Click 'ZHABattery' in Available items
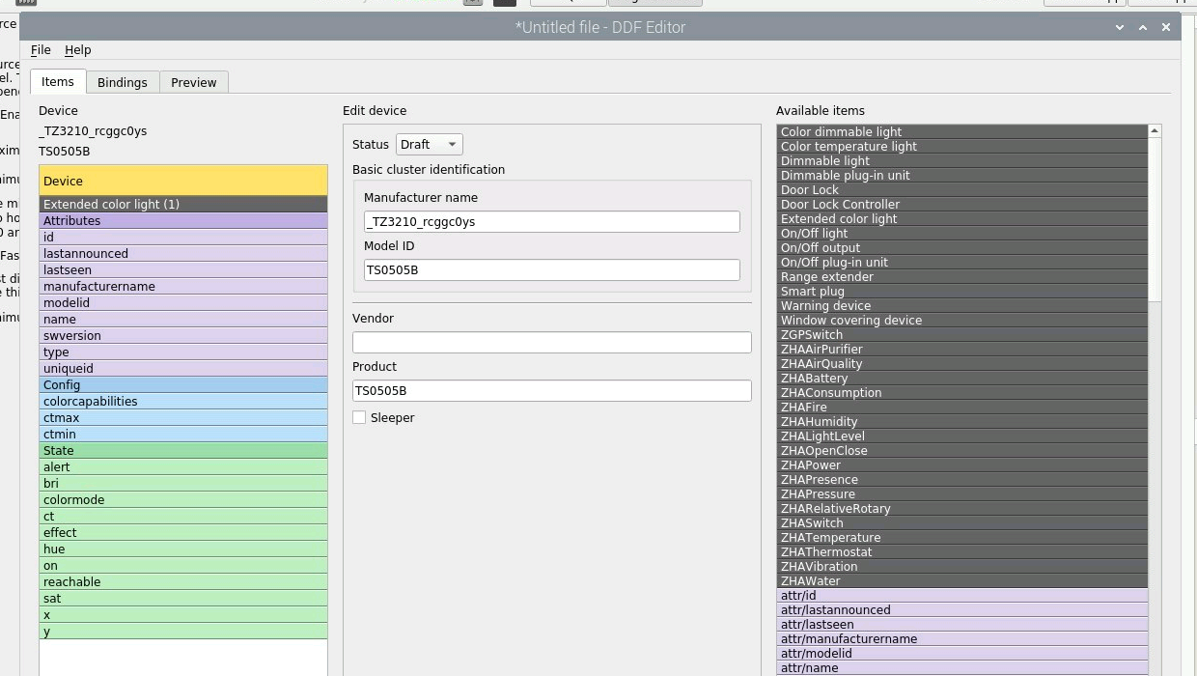This screenshot has width=1197, height=676. [962, 379]
